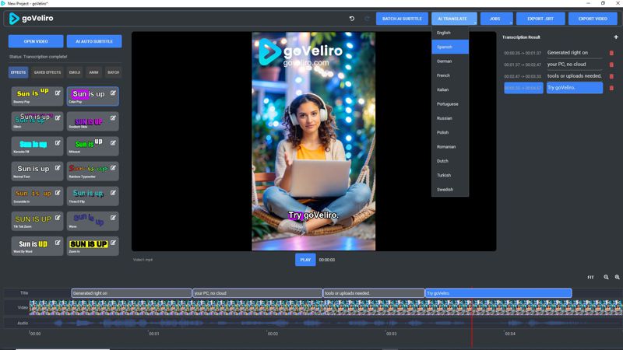Select Spanish translation language

coord(450,47)
